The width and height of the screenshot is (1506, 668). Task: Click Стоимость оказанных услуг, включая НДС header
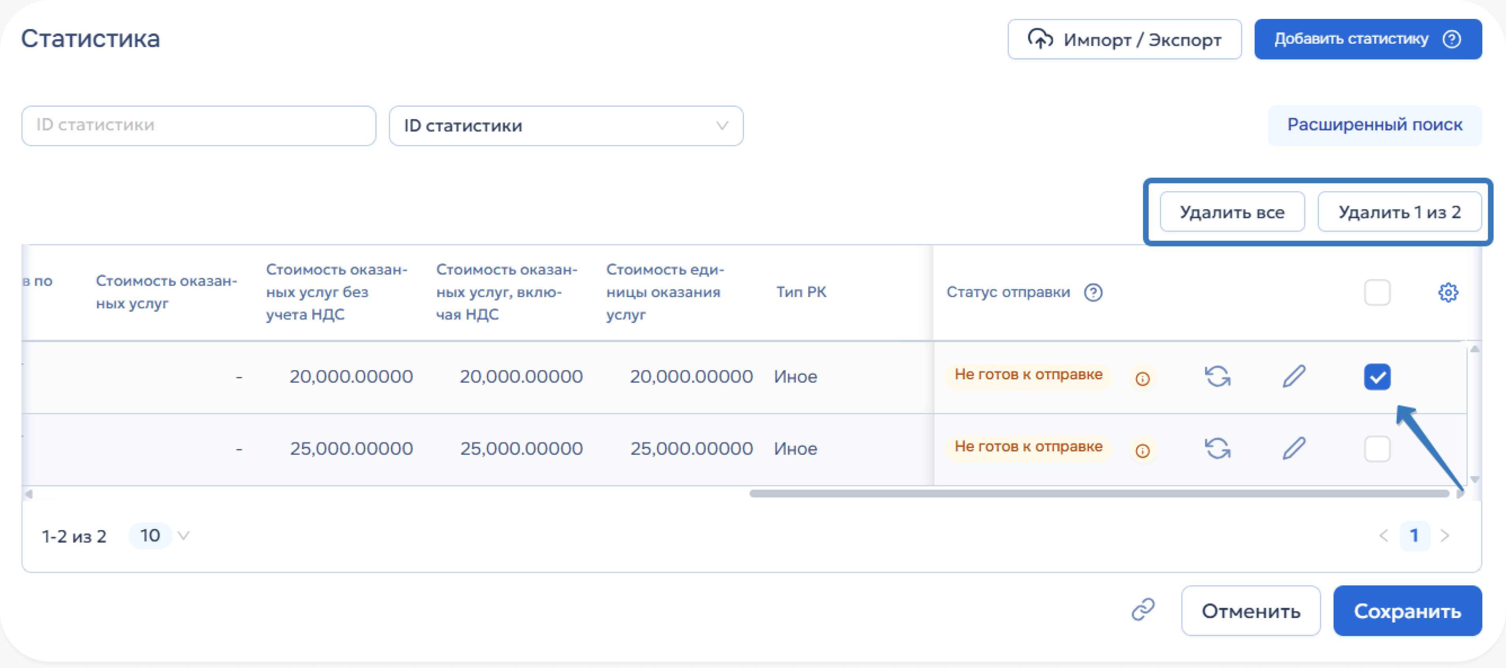coord(507,292)
